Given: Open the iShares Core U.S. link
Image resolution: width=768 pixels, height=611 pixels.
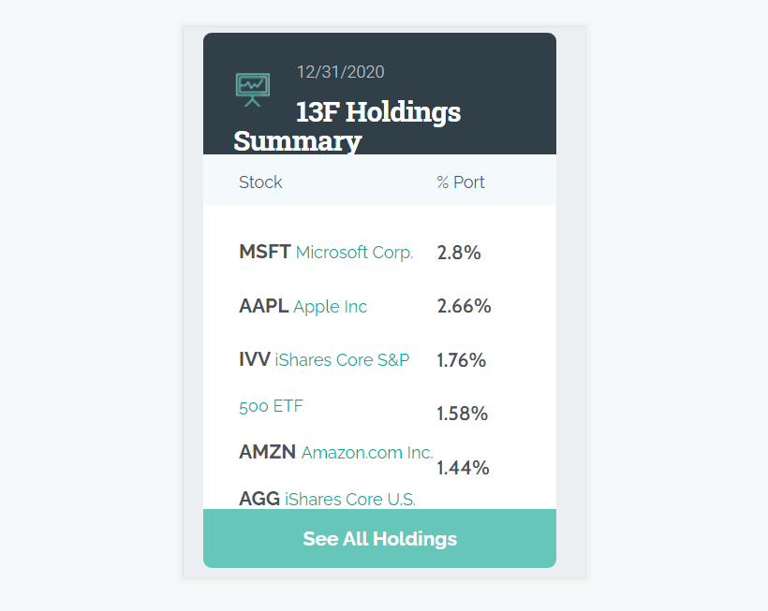Looking at the screenshot, I should pyautogui.click(x=349, y=500).
